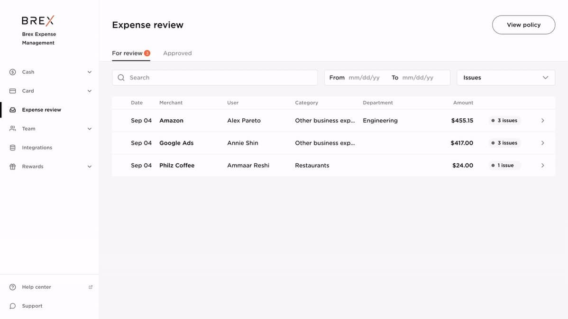Click the Card icon in sidebar
This screenshot has width=568, height=319.
pos(13,91)
